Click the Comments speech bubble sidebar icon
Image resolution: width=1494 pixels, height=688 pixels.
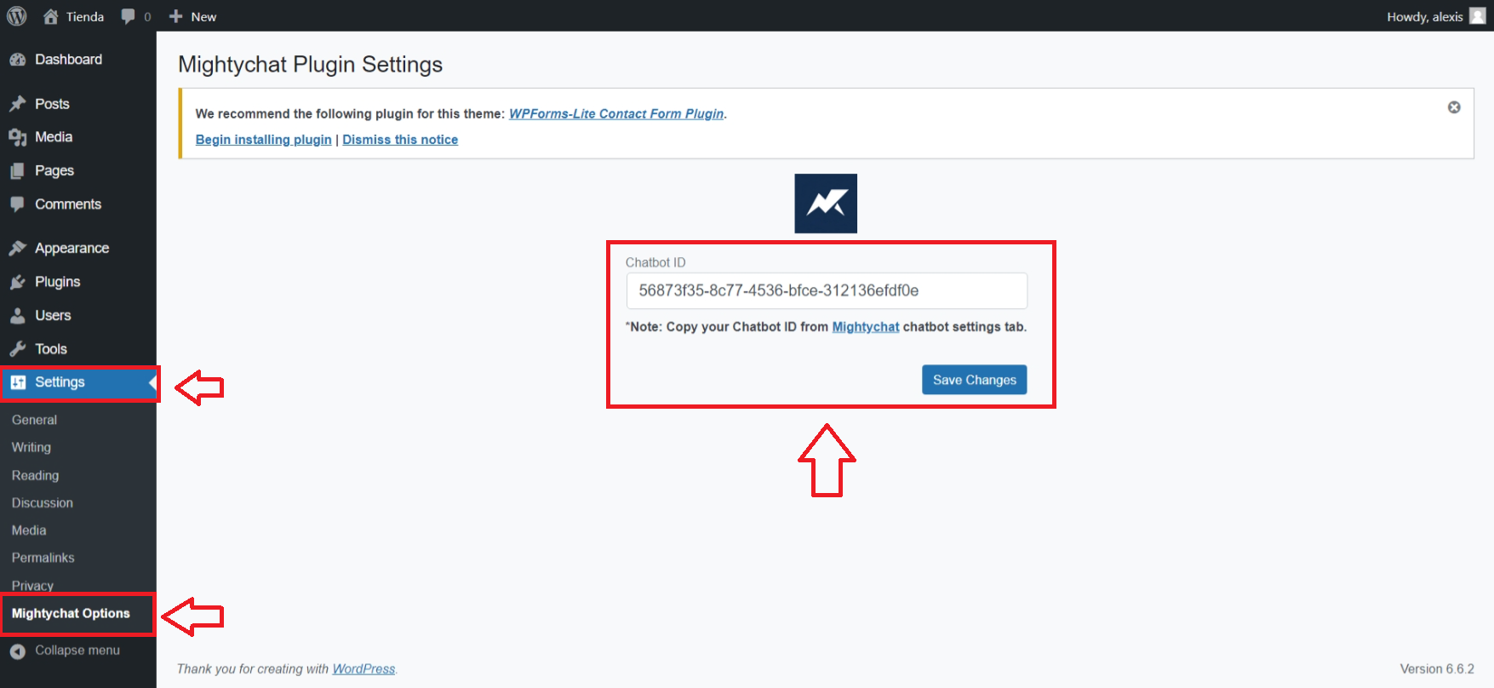(x=17, y=204)
